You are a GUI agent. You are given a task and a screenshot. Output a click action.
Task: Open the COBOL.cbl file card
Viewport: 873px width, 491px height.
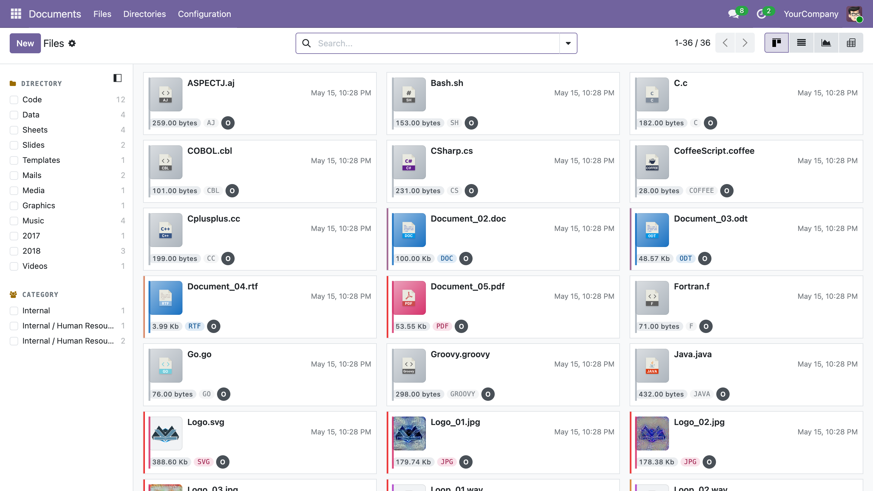(260, 171)
